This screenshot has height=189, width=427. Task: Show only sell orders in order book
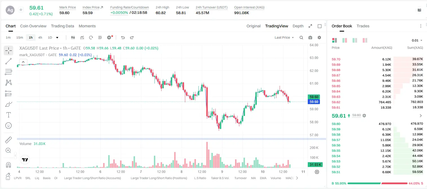click(x=365, y=40)
